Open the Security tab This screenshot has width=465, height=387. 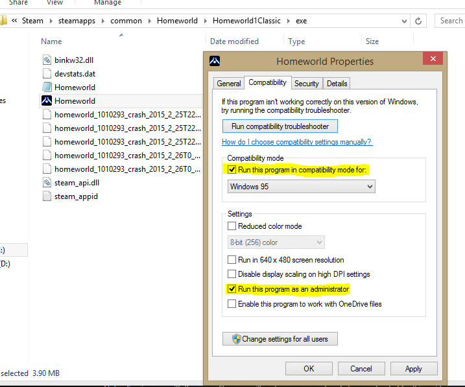click(307, 84)
